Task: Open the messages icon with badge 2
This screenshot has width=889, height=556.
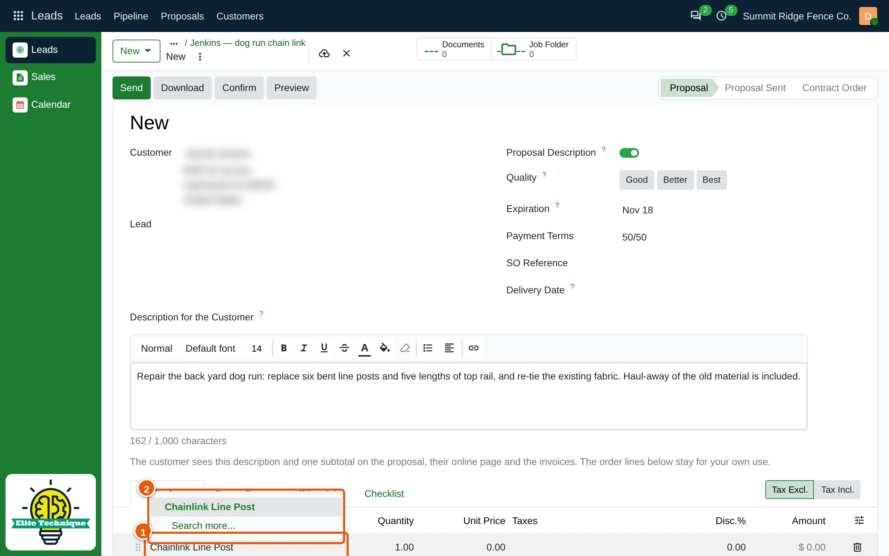Action: 696,16
